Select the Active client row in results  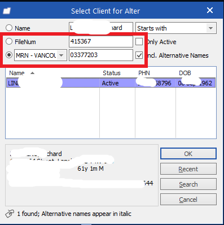(111, 83)
